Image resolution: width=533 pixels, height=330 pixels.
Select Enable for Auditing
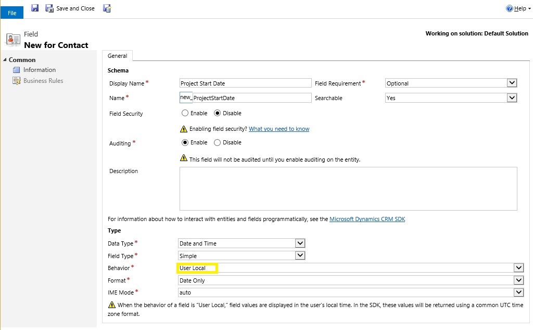coord(185,142)
